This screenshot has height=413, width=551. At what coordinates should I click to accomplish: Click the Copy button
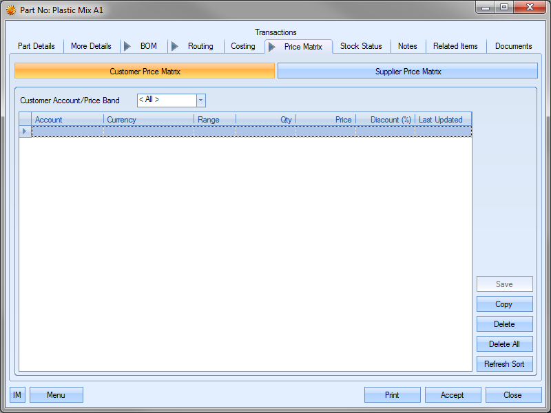(504, 304)
